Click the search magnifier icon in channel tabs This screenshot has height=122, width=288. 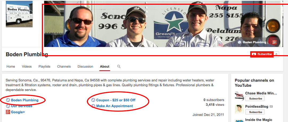pos(119,66)
